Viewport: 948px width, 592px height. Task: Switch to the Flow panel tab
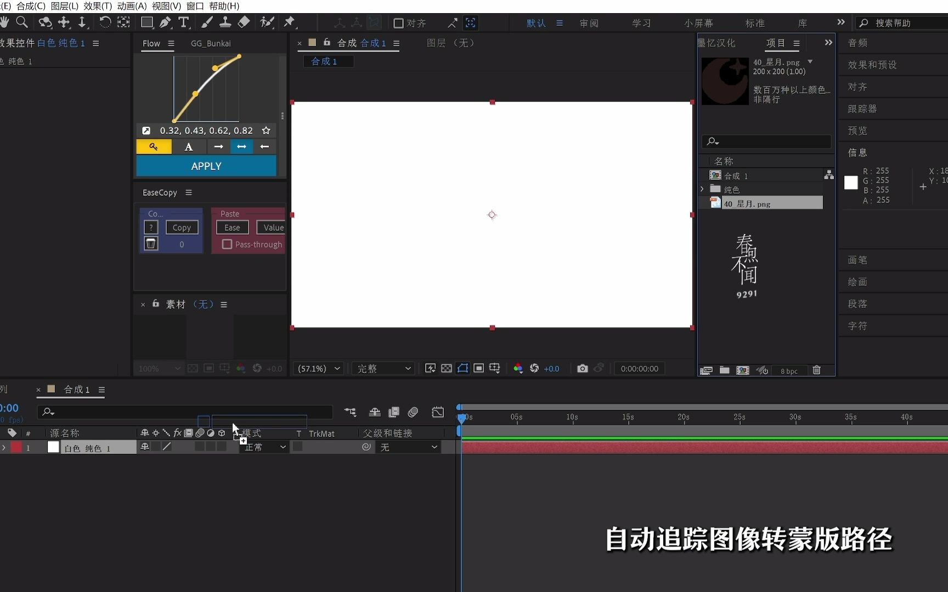coord(151,43)
